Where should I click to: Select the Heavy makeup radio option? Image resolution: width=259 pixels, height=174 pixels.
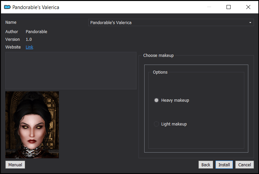click(x=156, y=100)
